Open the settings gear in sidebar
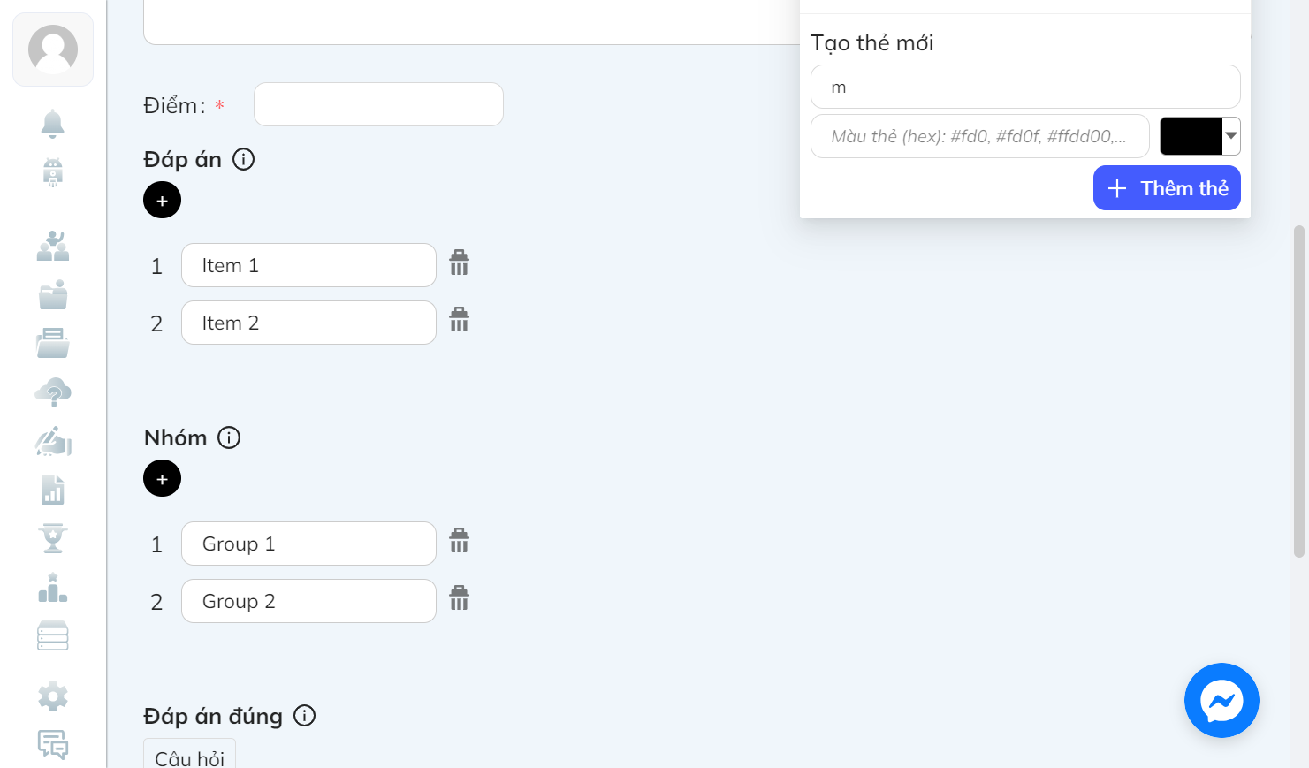 tap(53, 696)
